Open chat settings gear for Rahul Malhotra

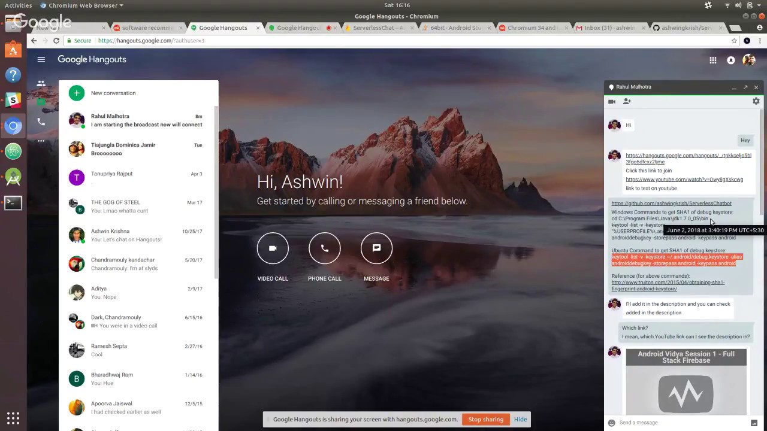click(x=756, y=102)
